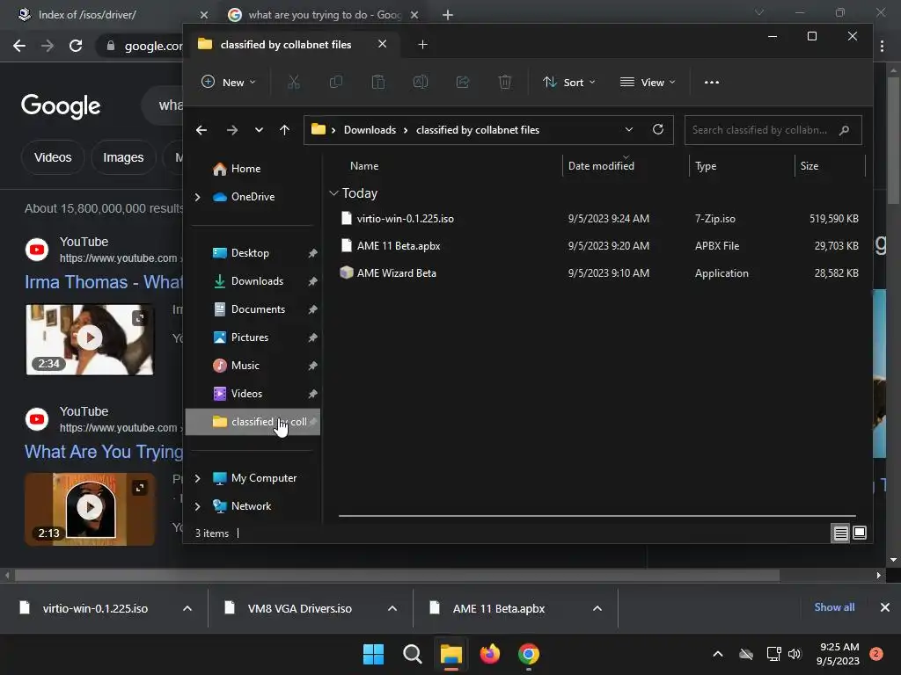Open options for VM8 VGA Drivers.iso download
This screenshot has height=675, width=901.
[x=392, y=608]
